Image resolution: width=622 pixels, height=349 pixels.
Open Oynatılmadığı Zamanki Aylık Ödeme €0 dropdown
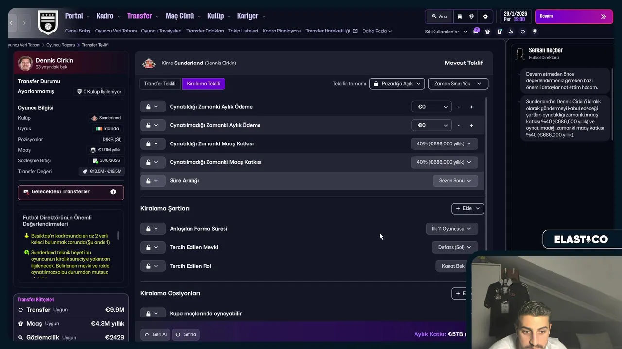tap(432, 125)
